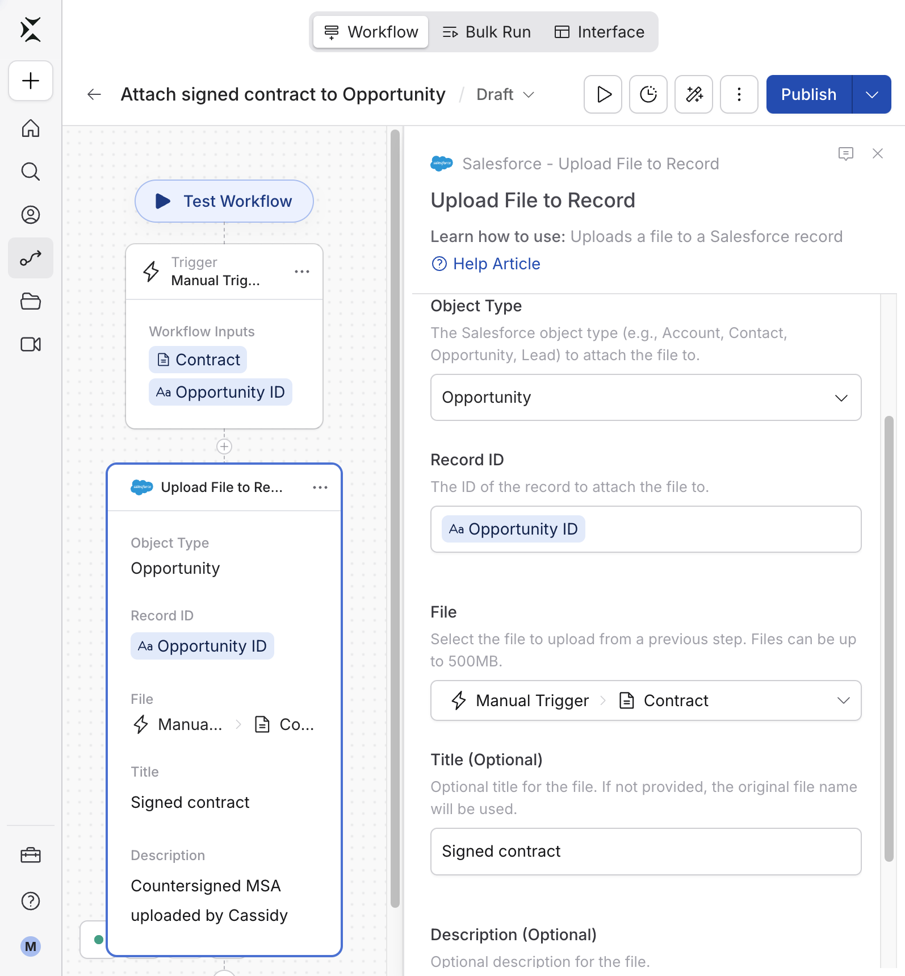Click the Test Workflow button

click(224, 201)
